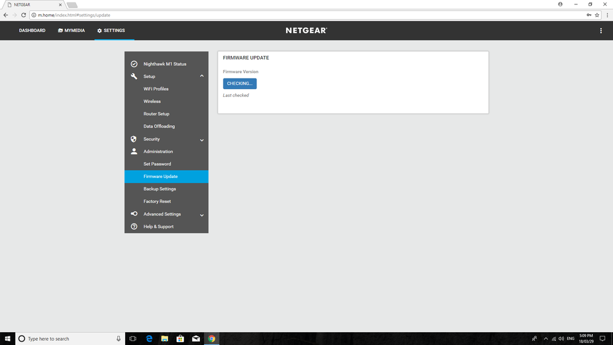Select Factory Reset in sidebar

pyautogui.click(x=157, y=201)
